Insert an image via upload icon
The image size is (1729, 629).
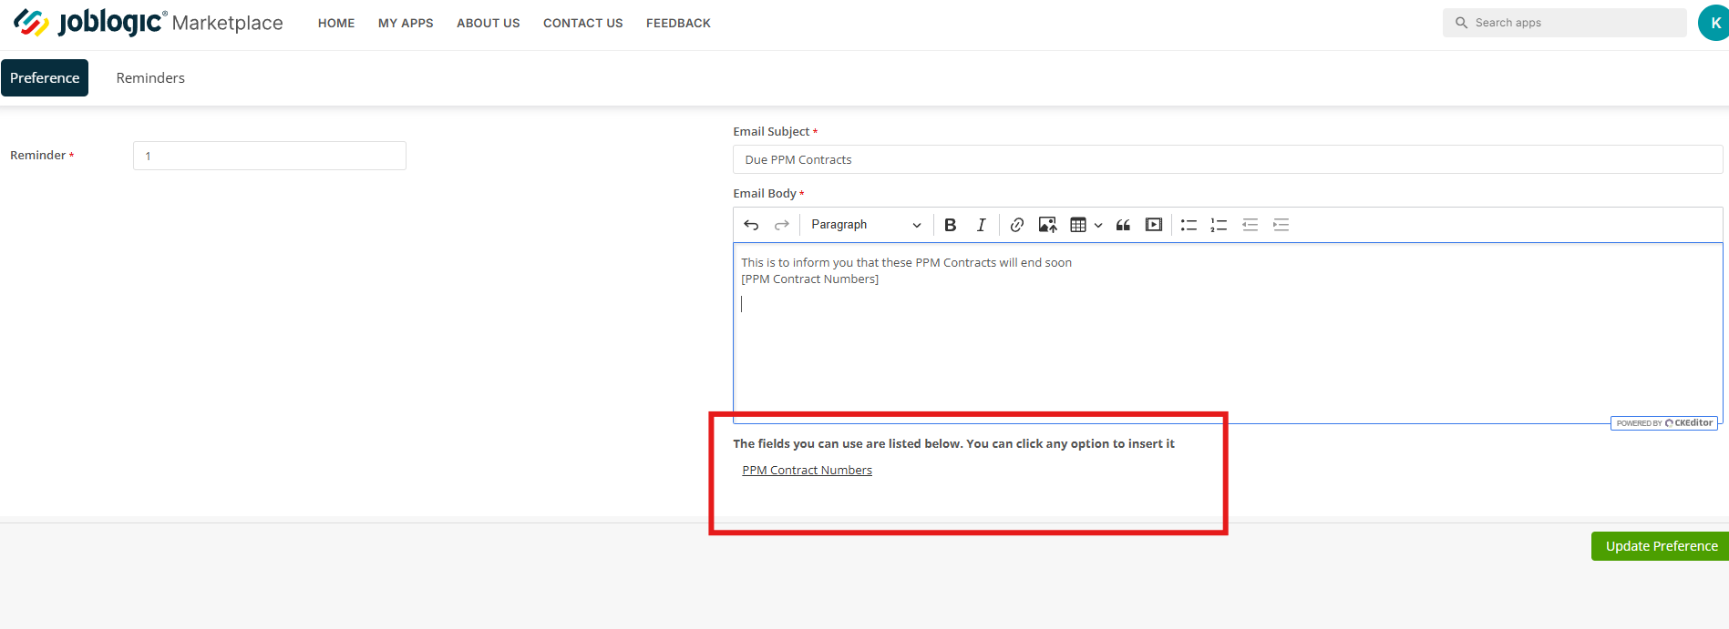point(1048,225)
